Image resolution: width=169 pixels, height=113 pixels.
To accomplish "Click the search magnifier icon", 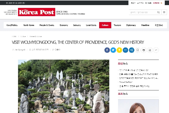I will (x=158, y=12).
